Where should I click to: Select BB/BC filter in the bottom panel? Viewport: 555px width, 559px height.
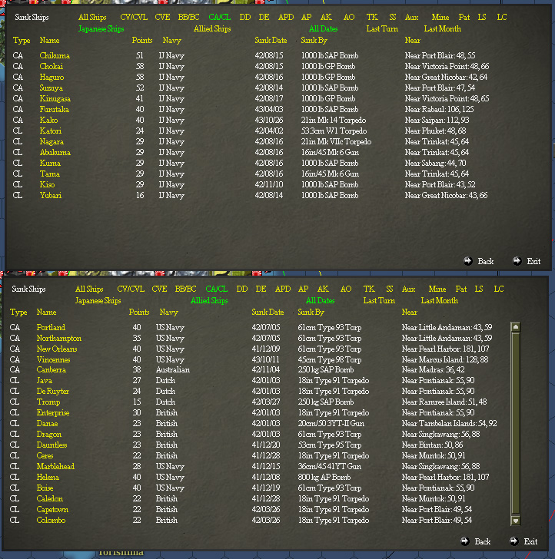185,289
